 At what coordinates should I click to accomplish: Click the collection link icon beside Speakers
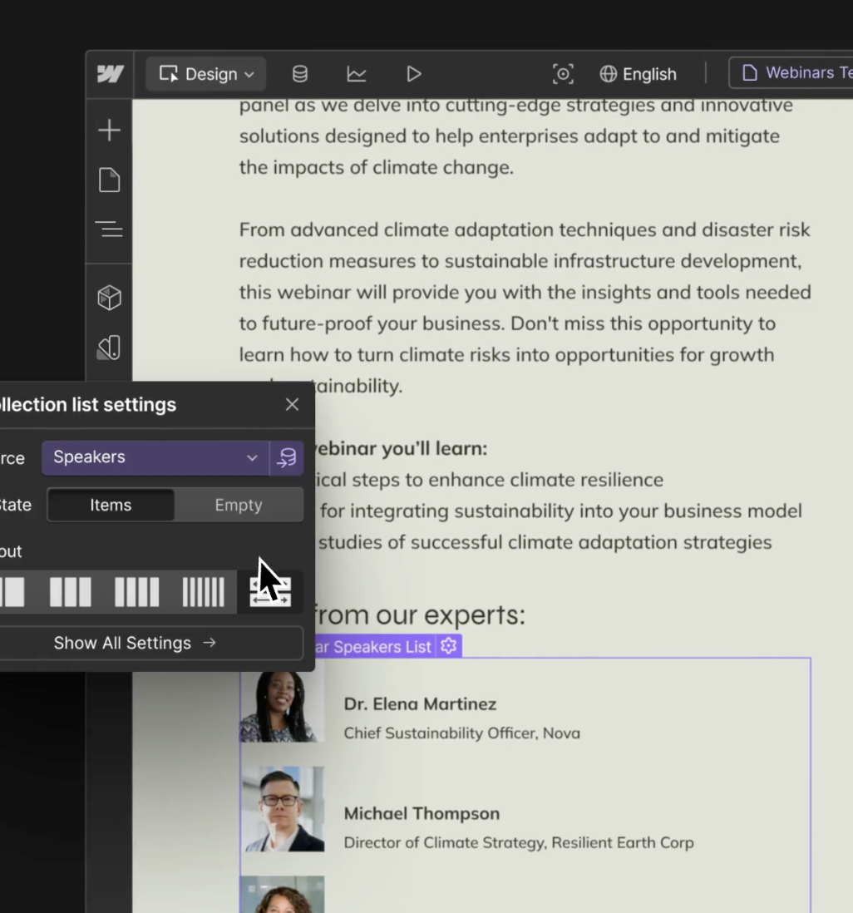[x=287, y=457]
